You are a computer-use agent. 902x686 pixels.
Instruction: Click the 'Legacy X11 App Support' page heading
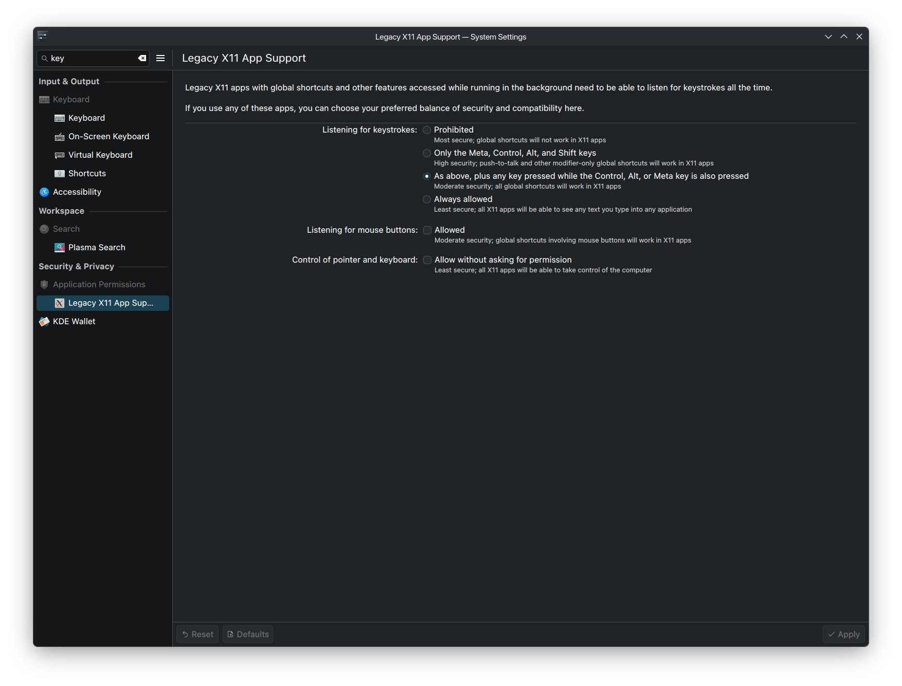click(244, 58)
